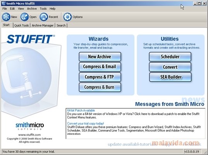
Task: Click the Utilities heading
Action: click(x=170, y=39)
